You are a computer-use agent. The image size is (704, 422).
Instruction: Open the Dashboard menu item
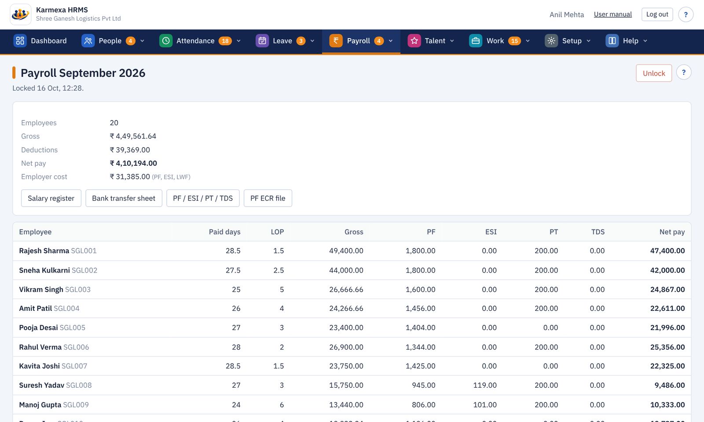(40, 41)
